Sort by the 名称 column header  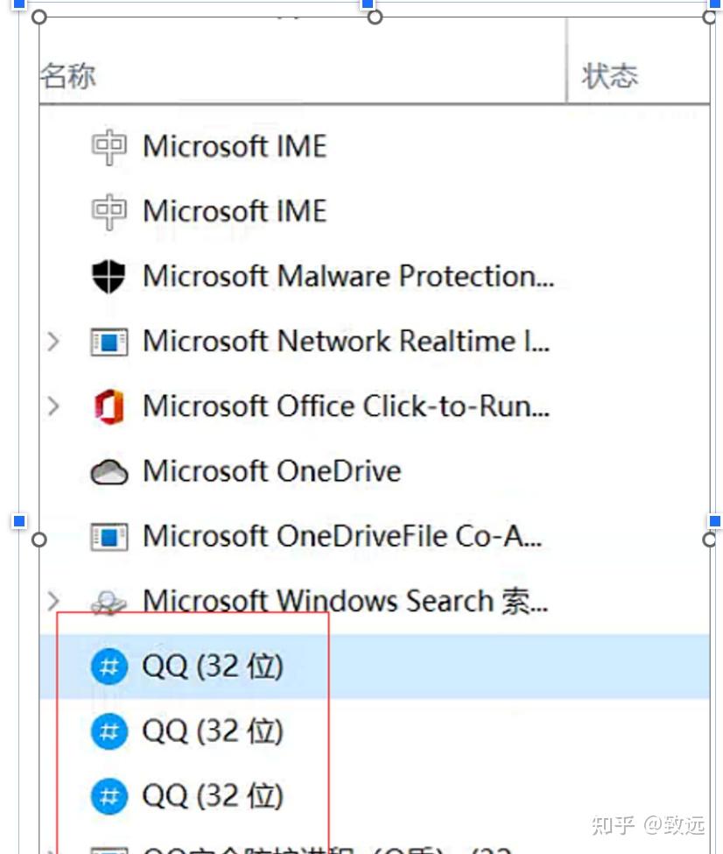(x=68, y=76)
